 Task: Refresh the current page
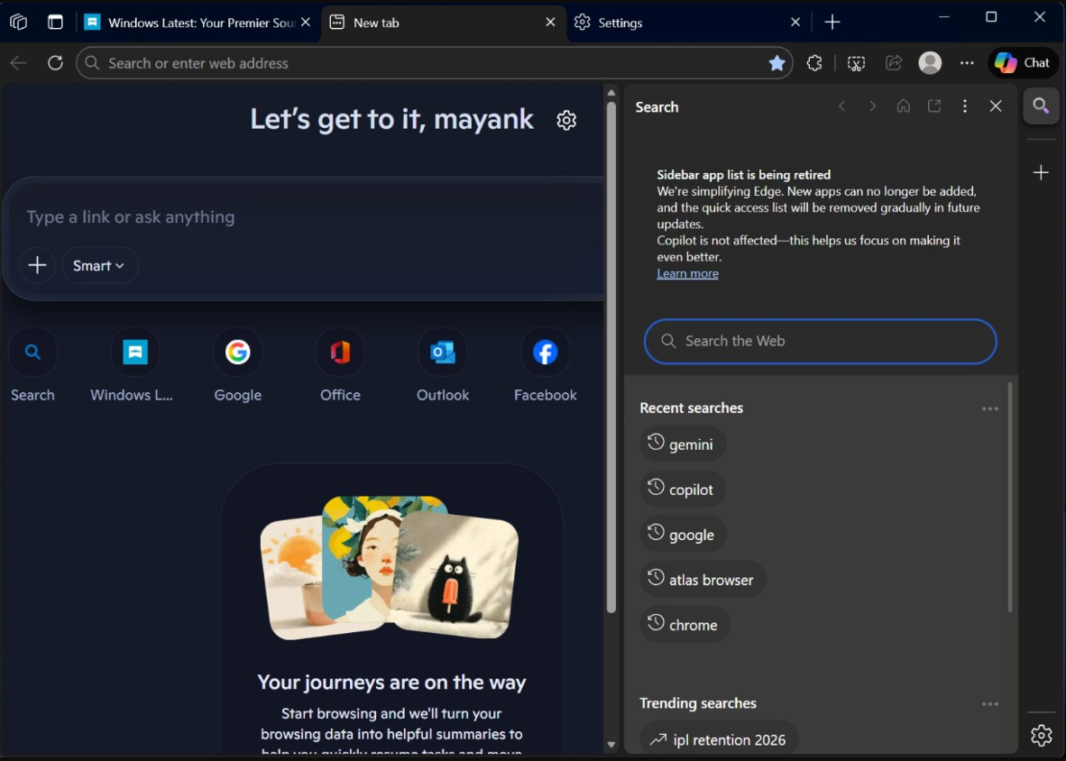(55, 63)
